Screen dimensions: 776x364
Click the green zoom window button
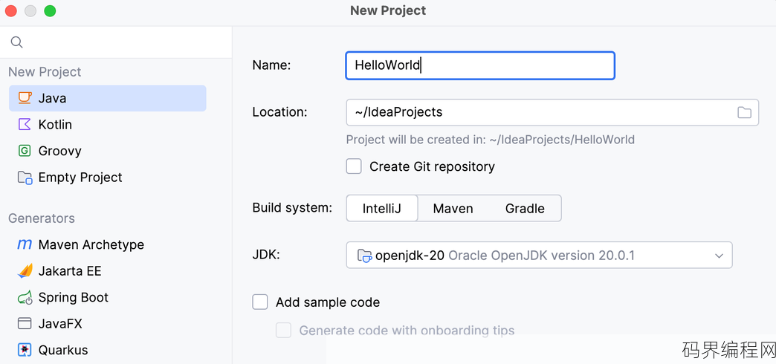click(x=50, y=11)
